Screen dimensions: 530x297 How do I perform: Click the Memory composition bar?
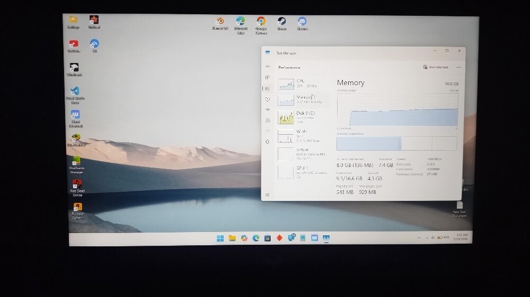(x=397, y=143)
